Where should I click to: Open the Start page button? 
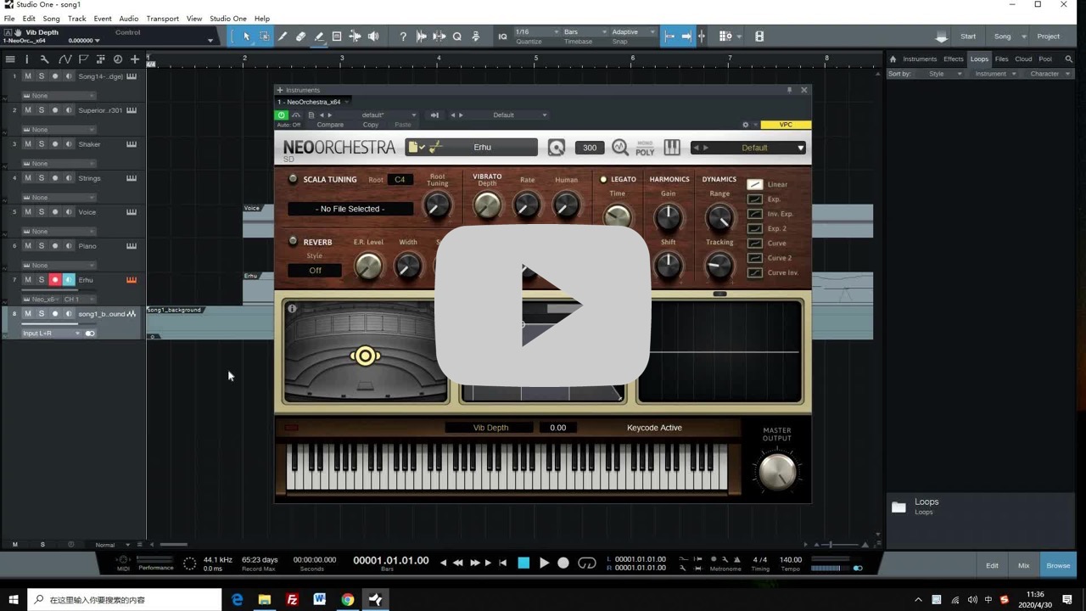968,36
